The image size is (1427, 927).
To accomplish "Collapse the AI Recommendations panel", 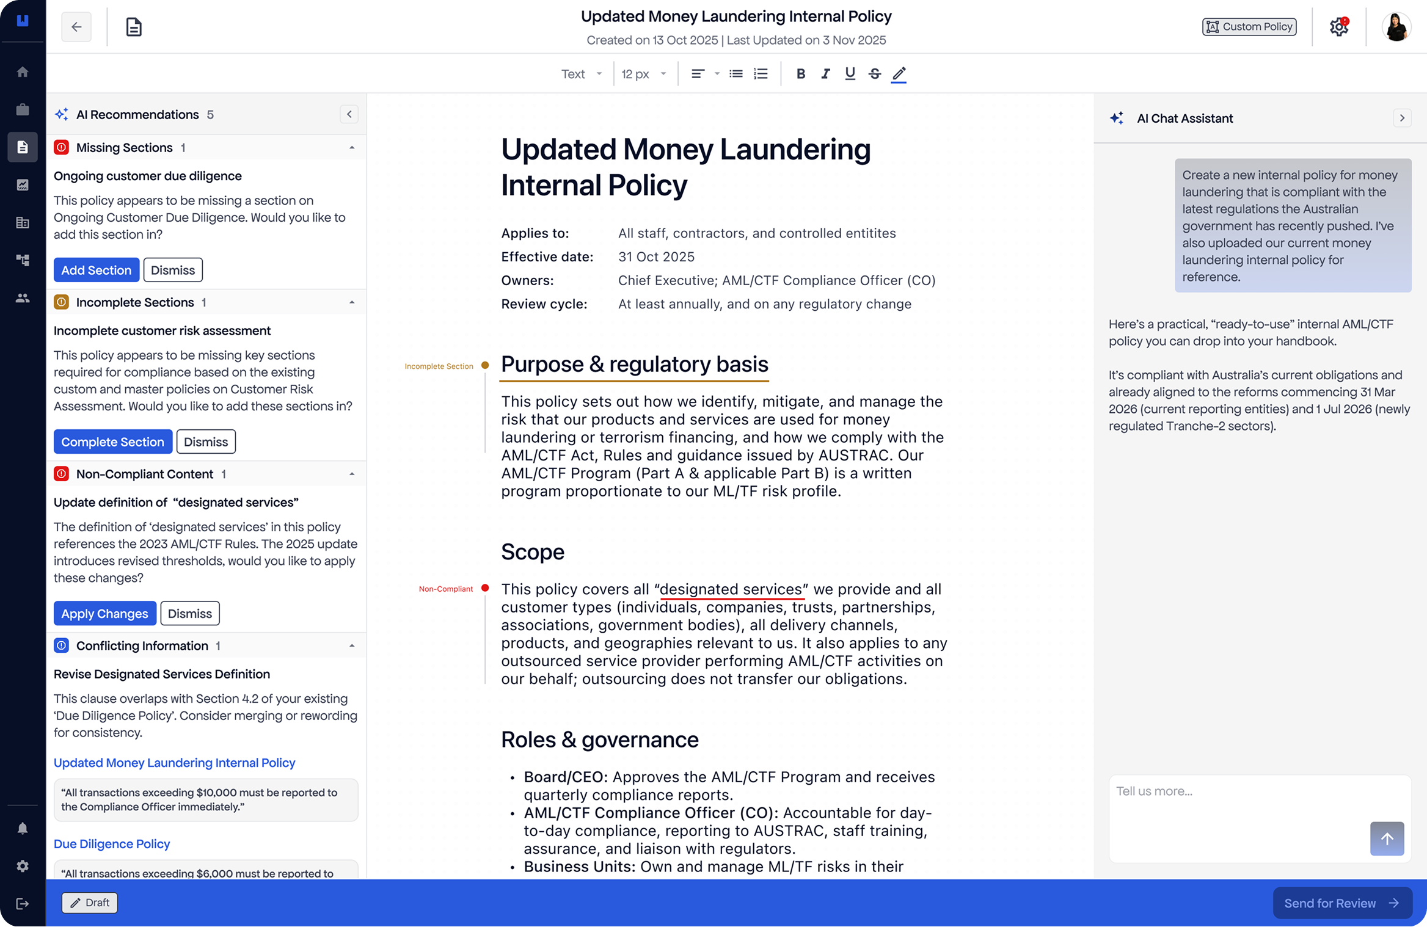I will coord(349,114).
